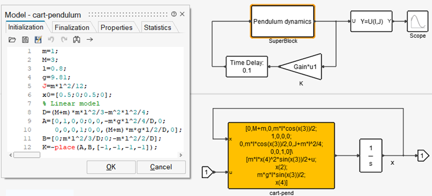Select the Gain*u1 triangle block
432x196 pixels.
pos(301,66)
